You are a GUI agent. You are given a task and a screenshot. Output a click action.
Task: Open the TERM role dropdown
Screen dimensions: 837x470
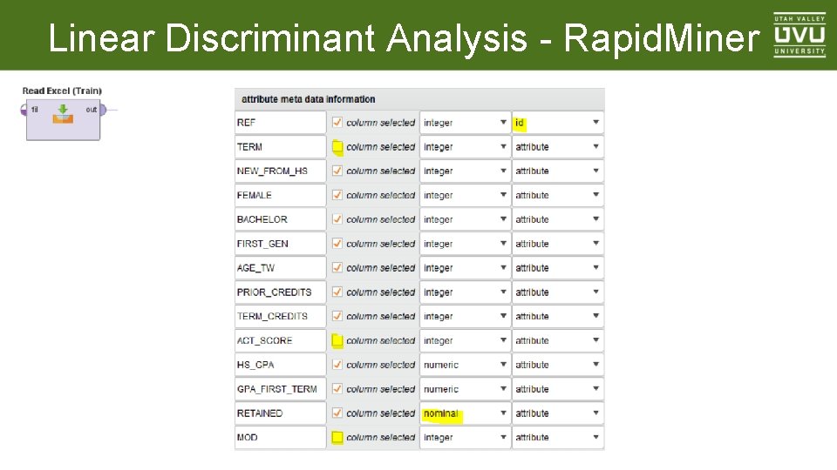click(558, 146)
